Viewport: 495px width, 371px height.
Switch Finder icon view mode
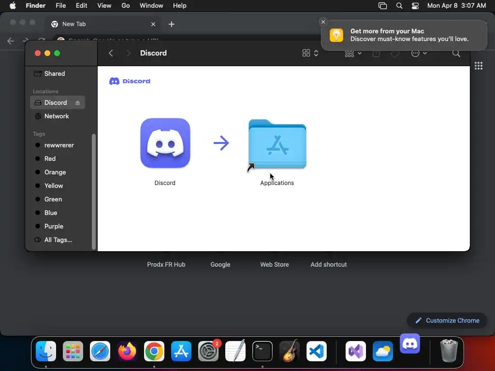click(x=310, y=53)
